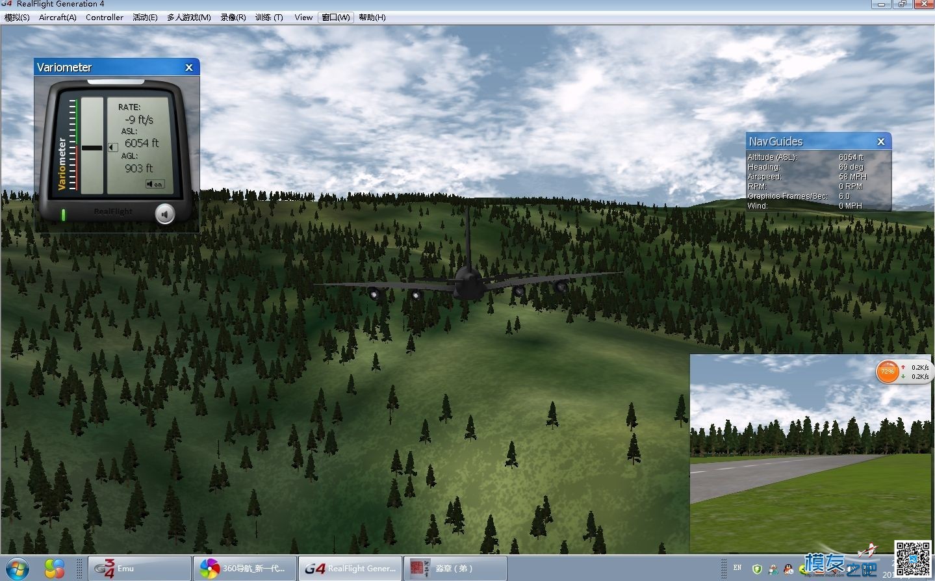
Task: Click the RATE value -9 ft/s
Action: 139,120
